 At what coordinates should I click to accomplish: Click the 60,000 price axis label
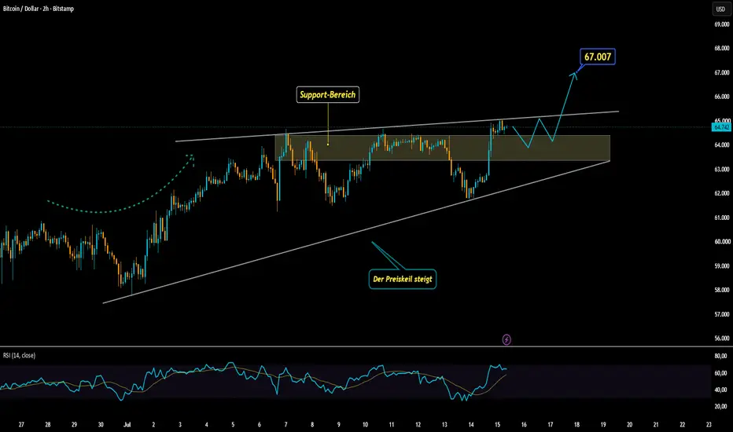click(722, 241)
